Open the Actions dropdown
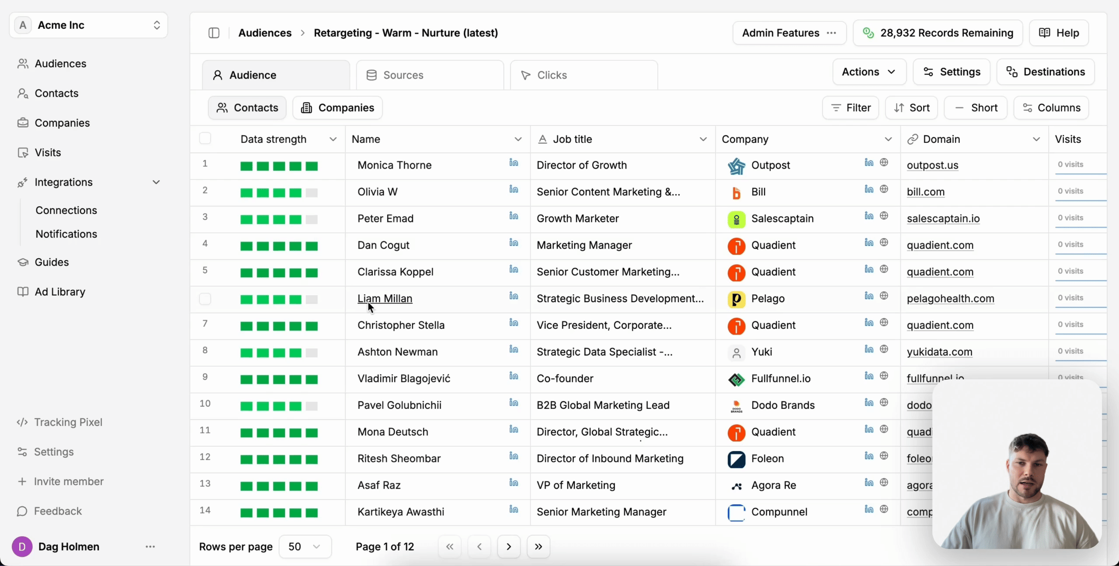Screen dimensions: 1119x566 point(869,72)
